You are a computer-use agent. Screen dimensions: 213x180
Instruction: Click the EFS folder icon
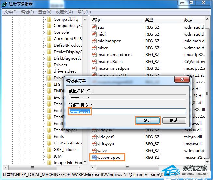pyautogui.click(x=49, y=84)
